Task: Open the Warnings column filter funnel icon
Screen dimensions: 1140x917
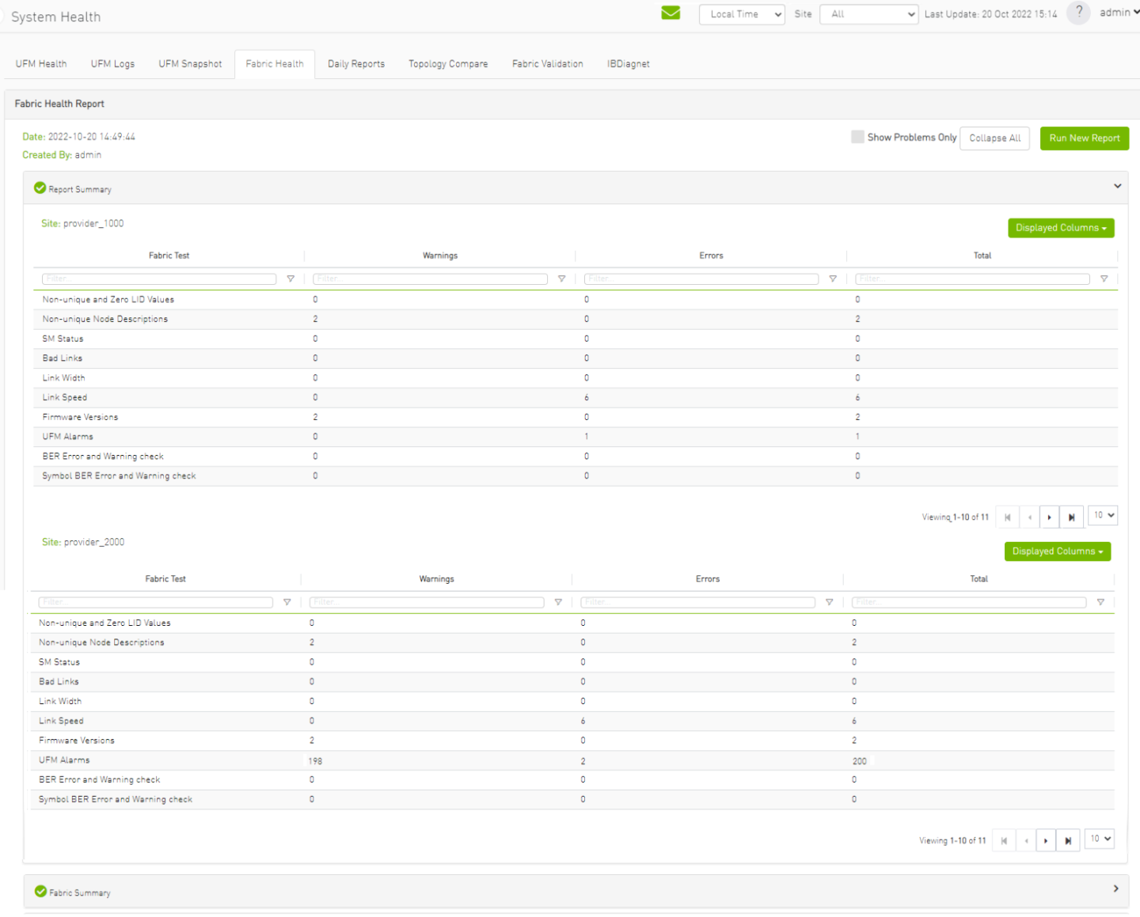Action: (x=562, y=279)
